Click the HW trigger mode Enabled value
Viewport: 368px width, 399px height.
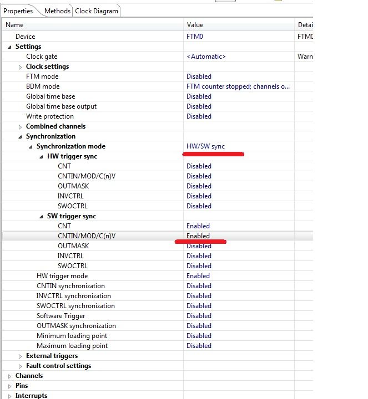coord(198,276)
